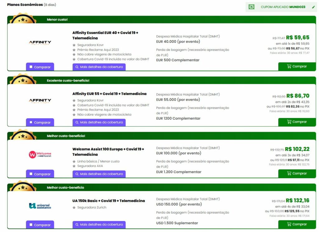319x232 pixels.
Task: Open plan title UA 150k Basic + Covid 19 + Telemedicina
Action: click(x=109, y=201)
